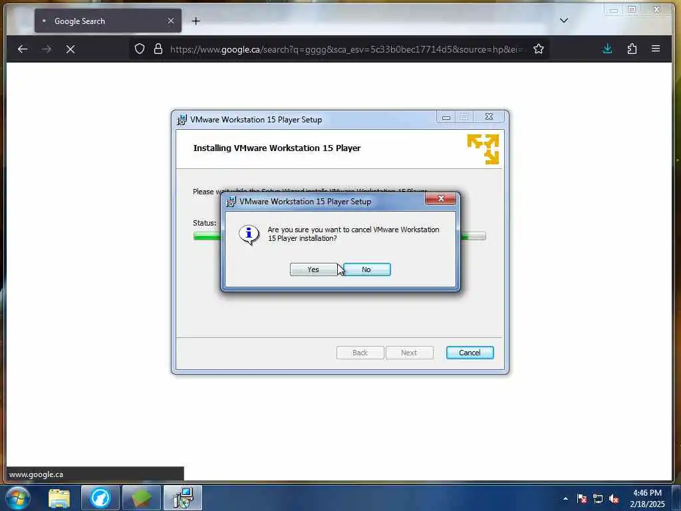Click the disabled Back button in installer

[x=360, y=353]
